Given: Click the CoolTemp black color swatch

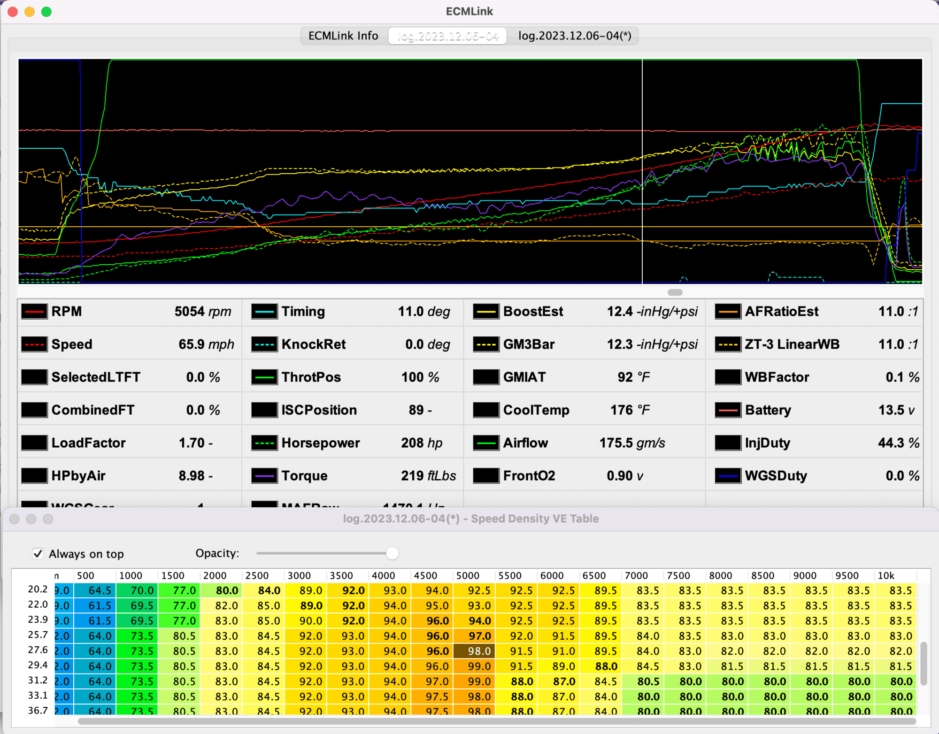Looking at the screenshot, I should click(x=486, y=410).
